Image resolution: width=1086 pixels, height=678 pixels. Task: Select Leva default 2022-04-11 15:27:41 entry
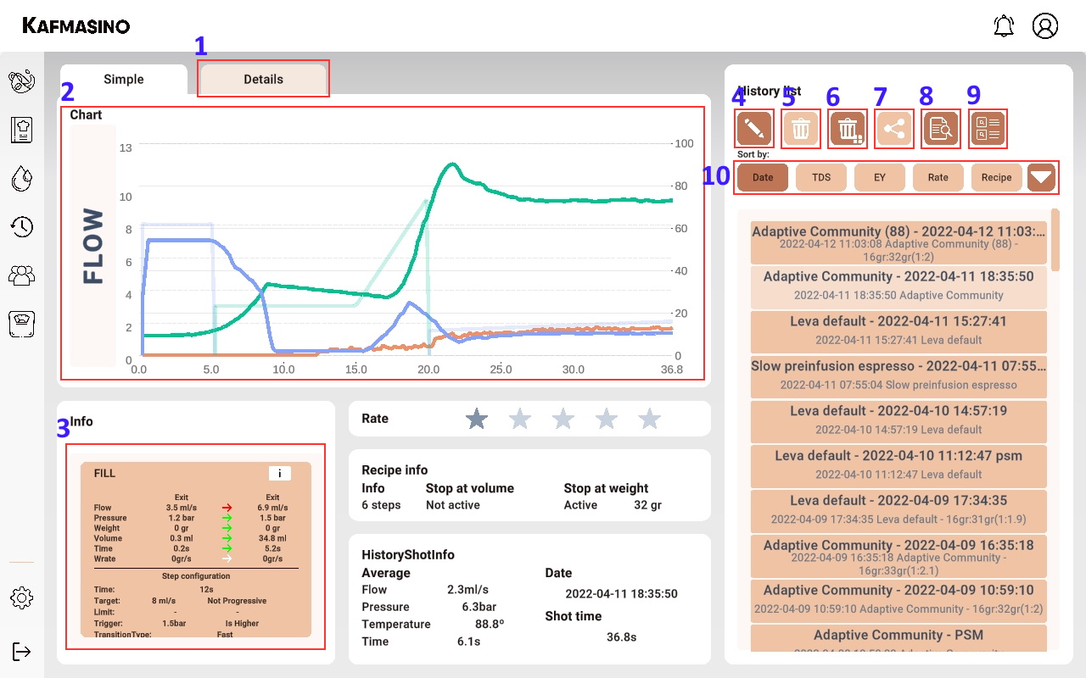click(x=898, y=331)
